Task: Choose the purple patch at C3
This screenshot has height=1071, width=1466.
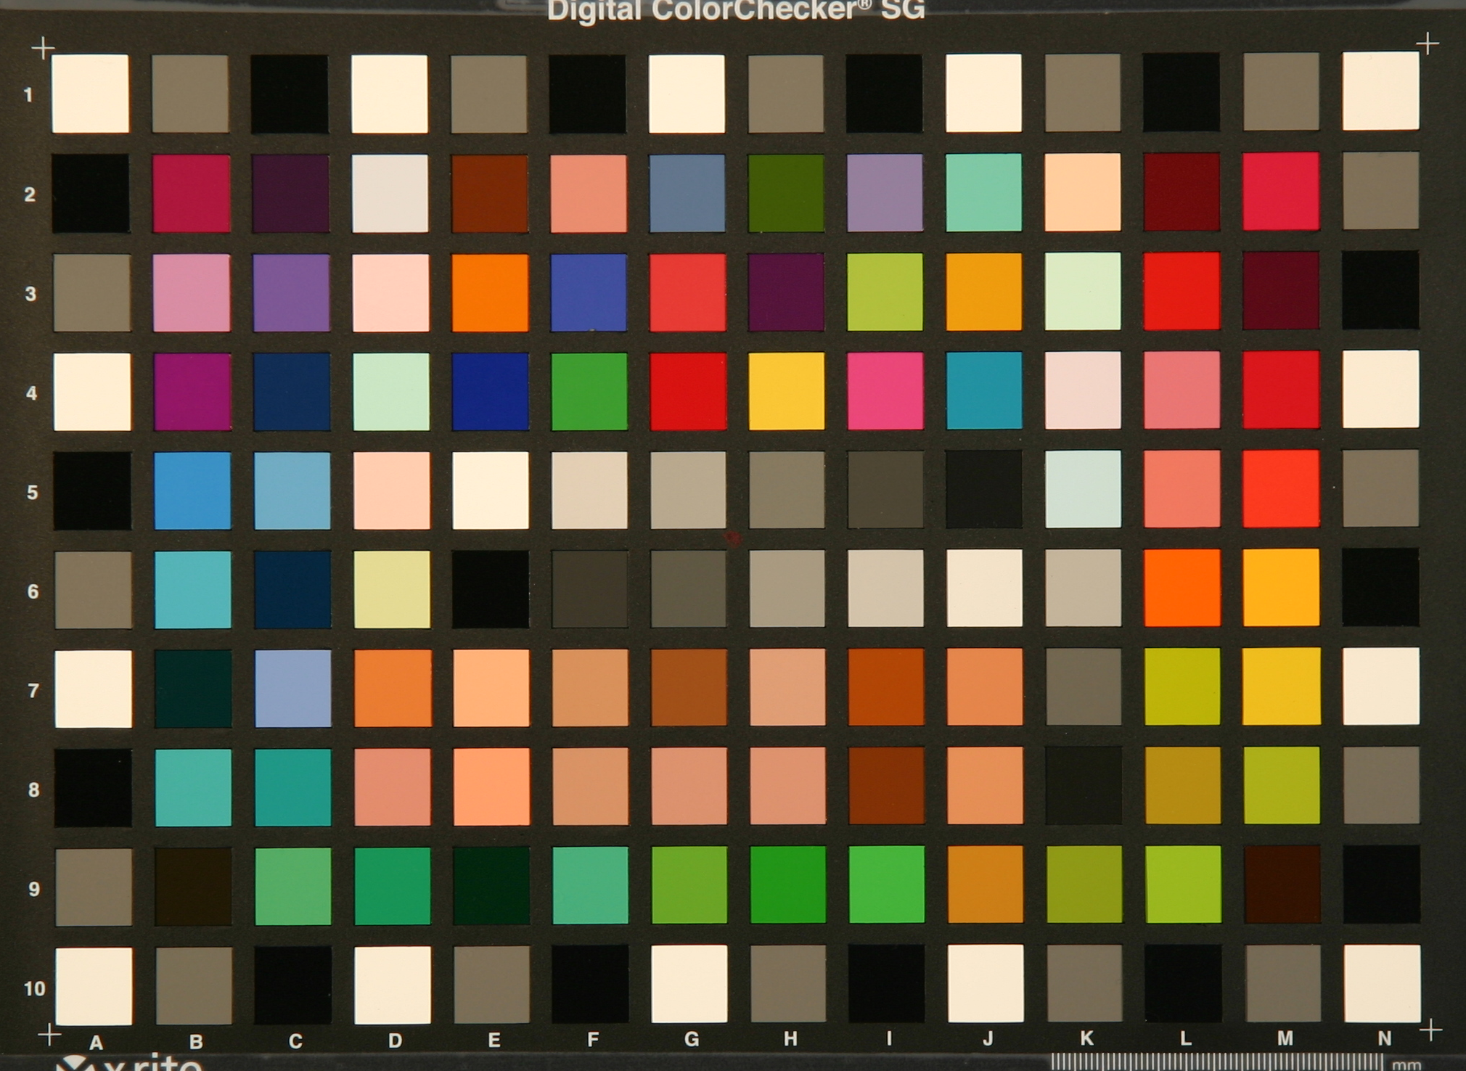Action: click(x=291, y=292)
